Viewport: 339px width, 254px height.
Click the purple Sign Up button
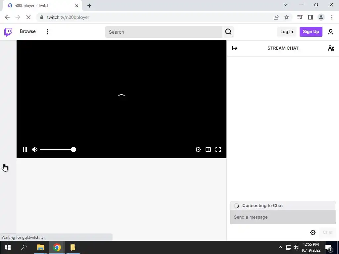tap(311, 32)
